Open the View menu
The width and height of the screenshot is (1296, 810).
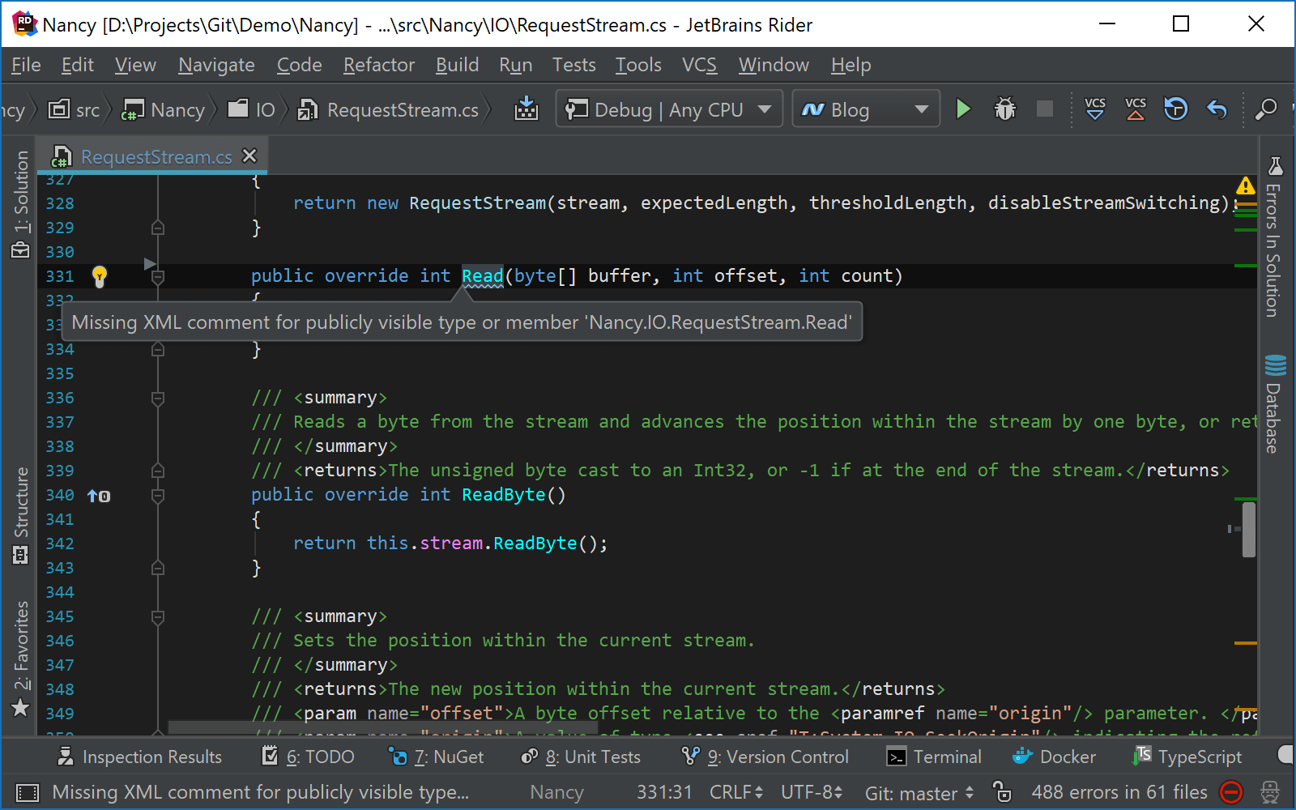tap(135, 65)
